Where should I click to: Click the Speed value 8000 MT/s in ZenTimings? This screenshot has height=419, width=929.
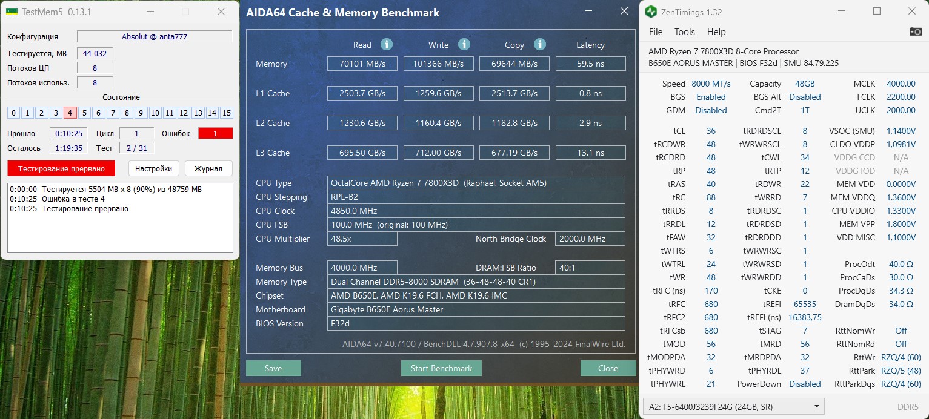click(711, 84)
